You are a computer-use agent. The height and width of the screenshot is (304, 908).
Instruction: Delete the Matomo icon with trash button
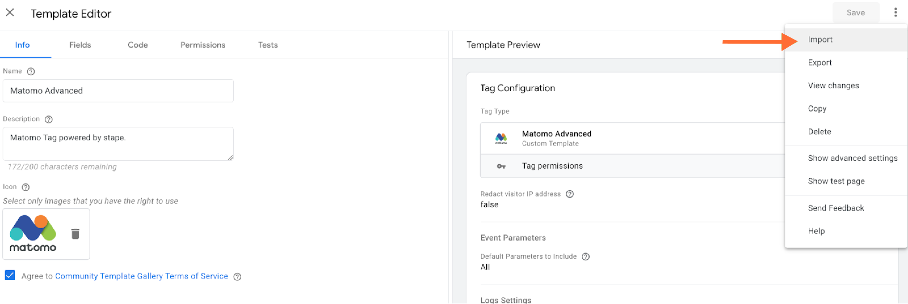pyautogui.click(x=75, y=233)
